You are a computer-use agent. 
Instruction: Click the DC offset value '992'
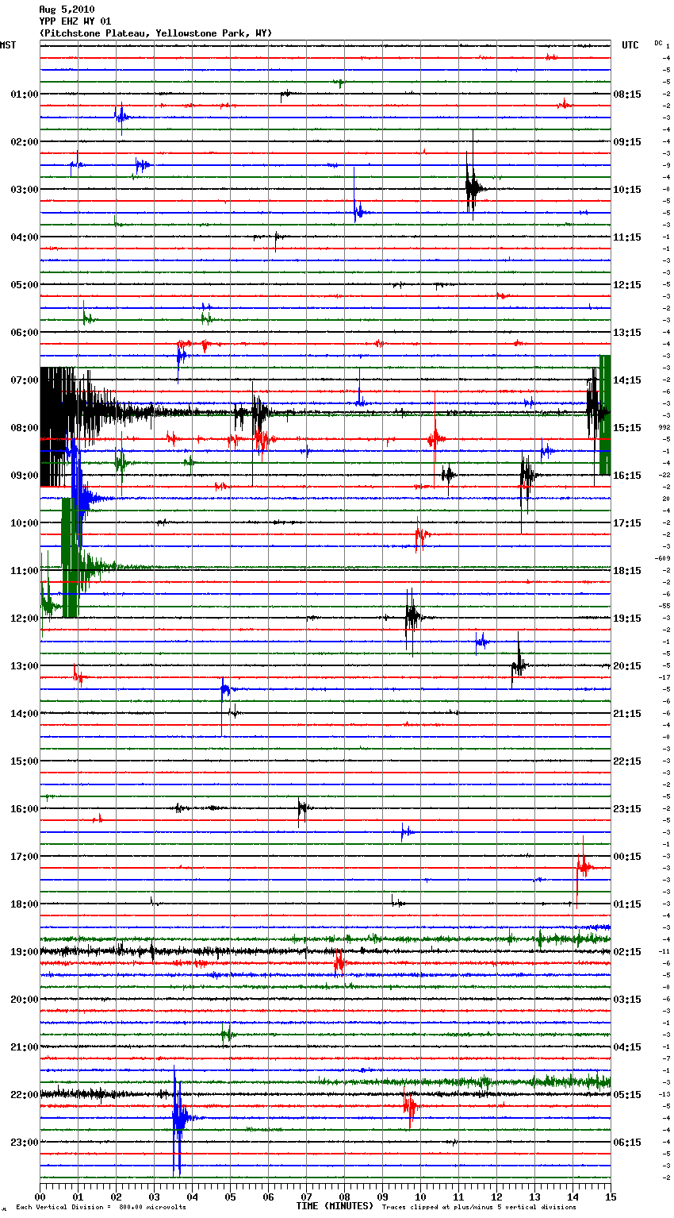tap(664, 428)
